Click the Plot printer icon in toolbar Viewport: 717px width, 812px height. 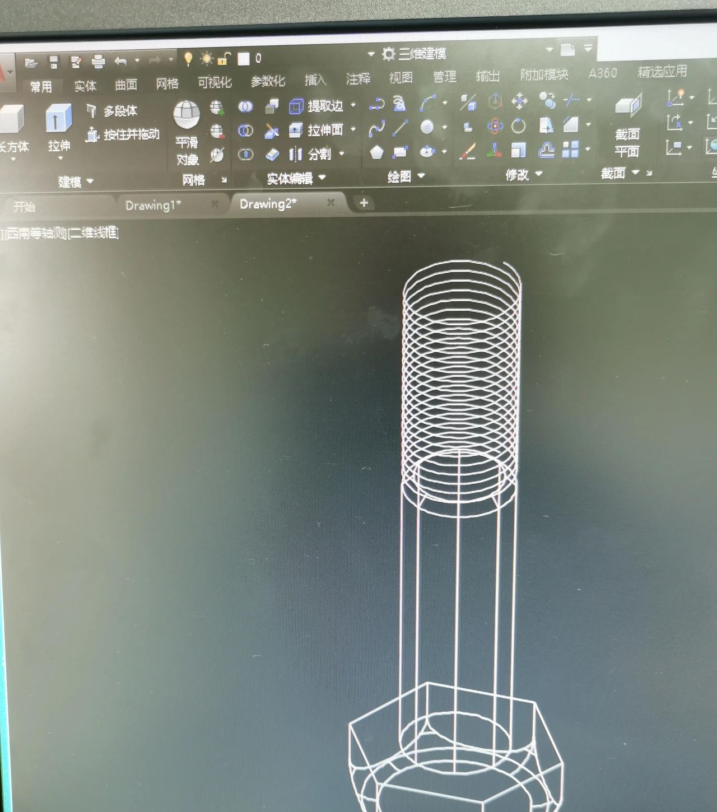tap(98, 62)
